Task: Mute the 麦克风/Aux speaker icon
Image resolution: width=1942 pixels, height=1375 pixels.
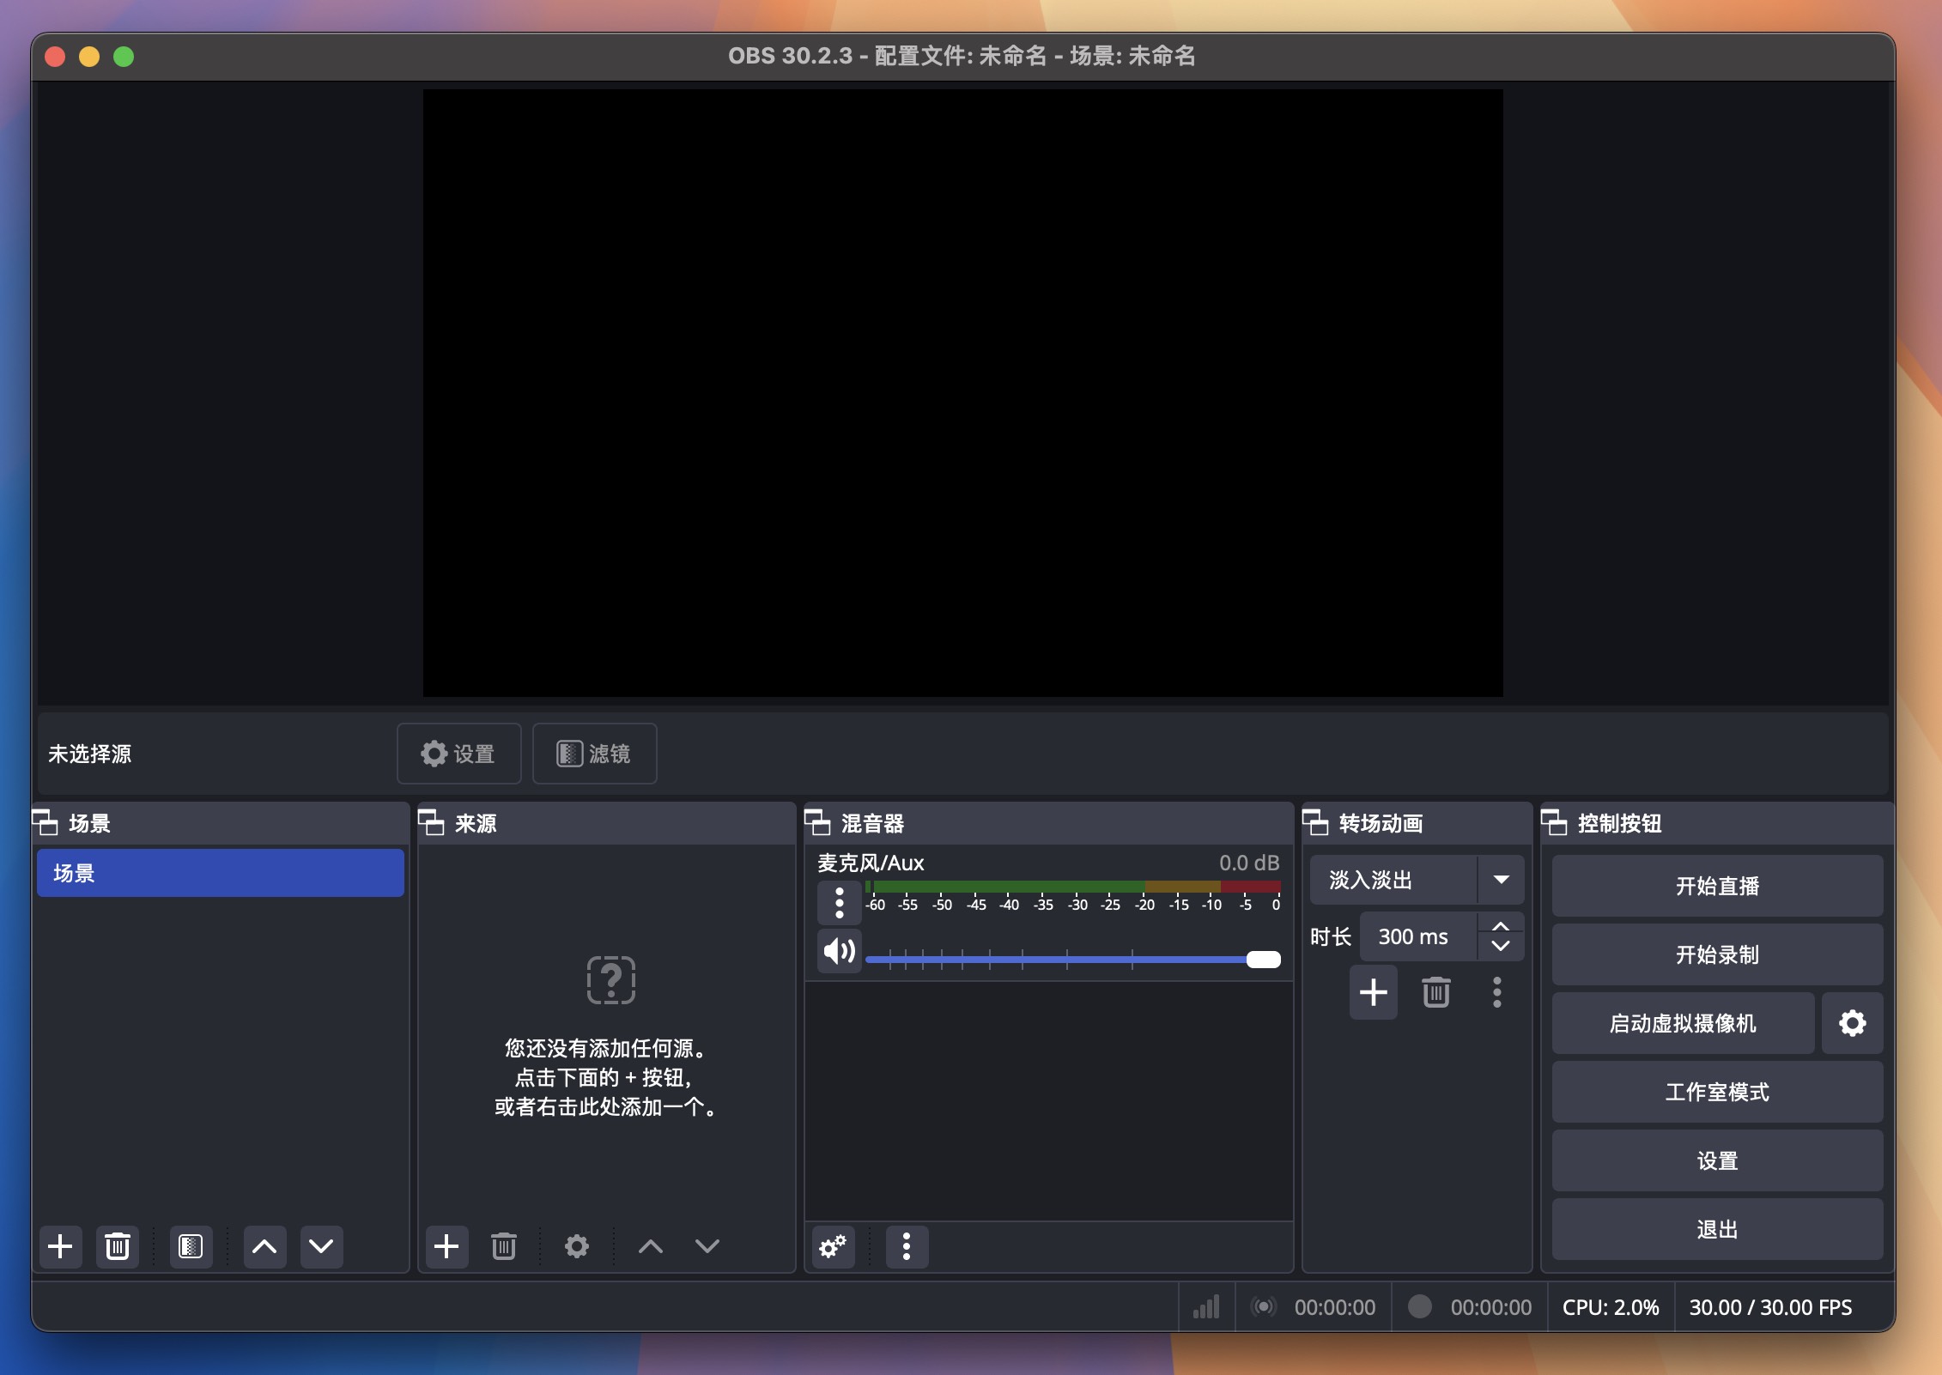Action: 840,951
